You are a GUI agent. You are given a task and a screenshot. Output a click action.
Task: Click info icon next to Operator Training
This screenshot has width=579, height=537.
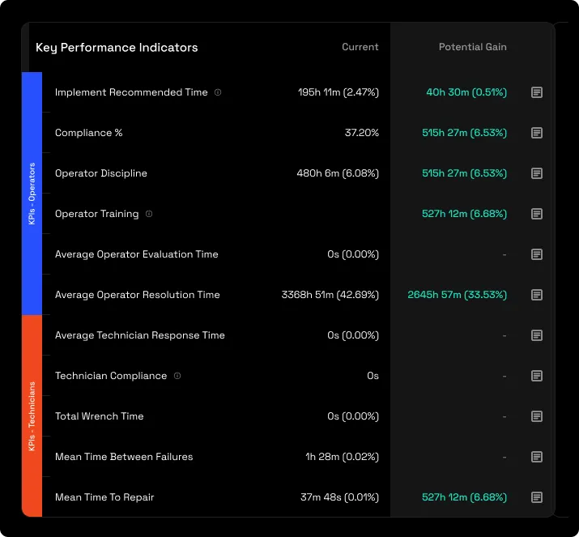(149, 214)
